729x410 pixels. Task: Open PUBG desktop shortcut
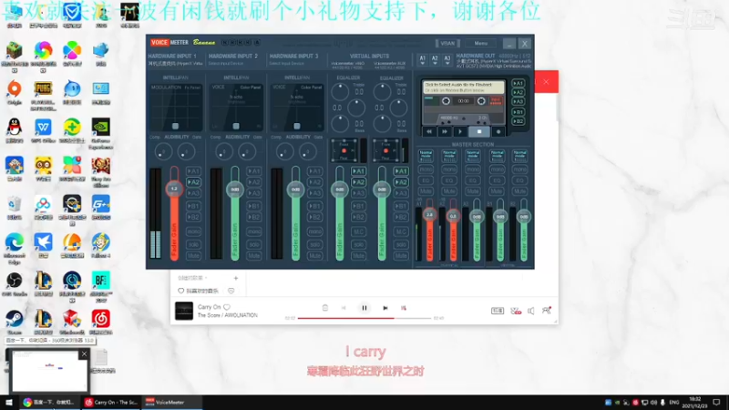(x=43, y=96)
